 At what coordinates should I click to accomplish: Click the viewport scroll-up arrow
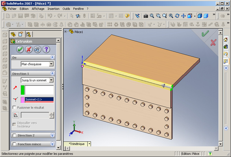coord(220,33)
